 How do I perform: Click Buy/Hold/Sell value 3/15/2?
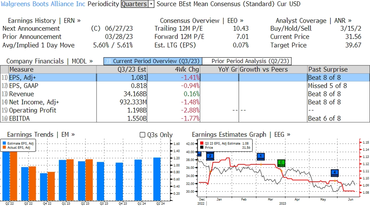(350, 28)
